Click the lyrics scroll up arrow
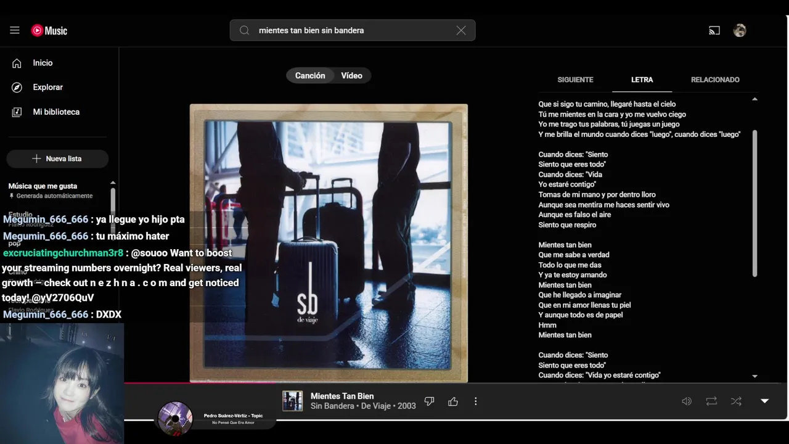Screen dimensions: 789x444 point(754,99)
